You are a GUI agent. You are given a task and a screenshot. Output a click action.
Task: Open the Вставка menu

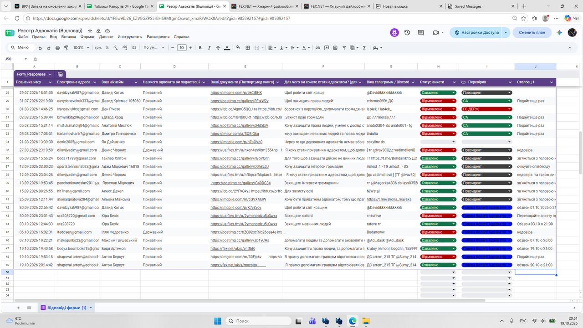tap(69, 37)
